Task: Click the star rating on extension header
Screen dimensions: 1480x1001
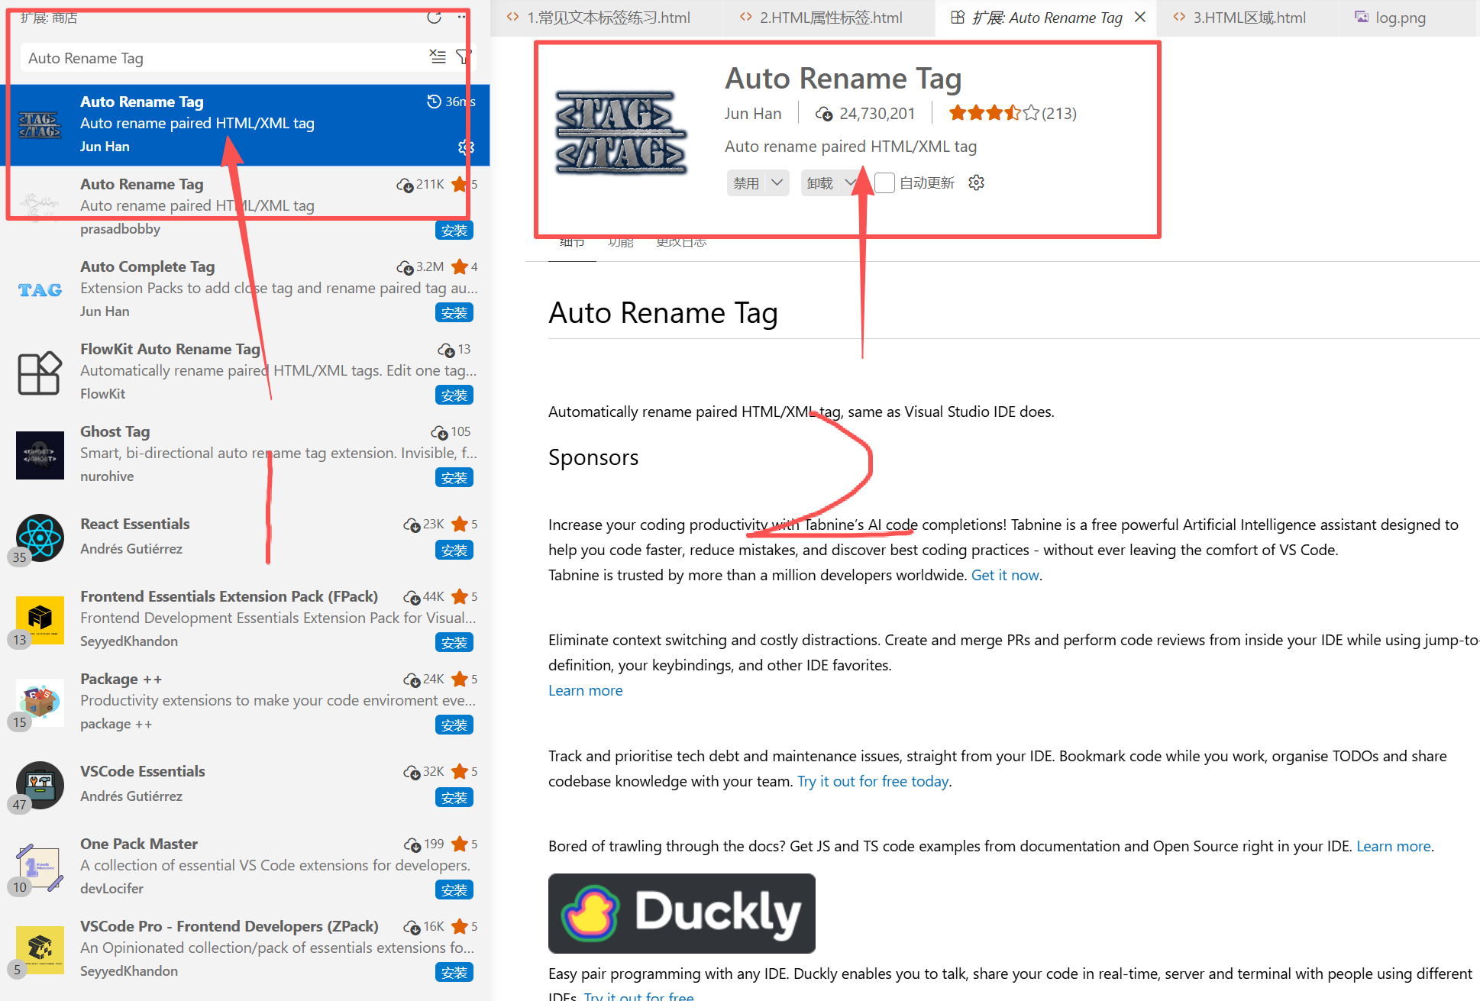Action: click(994, 114)
